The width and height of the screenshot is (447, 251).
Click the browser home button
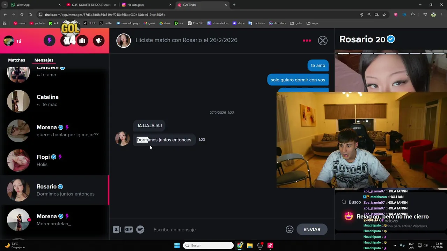30,15
